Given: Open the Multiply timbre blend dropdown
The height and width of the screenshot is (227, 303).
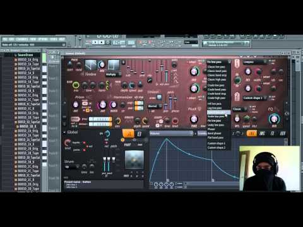Looking at the screenshot, I should [x=113, y=74].
